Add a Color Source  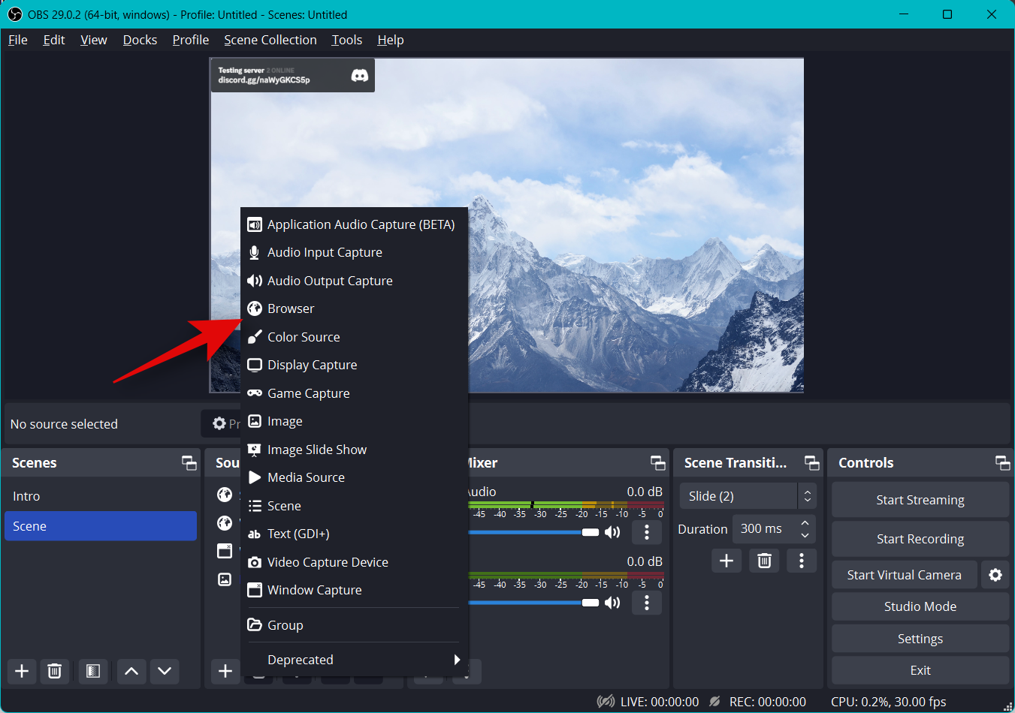354,337
